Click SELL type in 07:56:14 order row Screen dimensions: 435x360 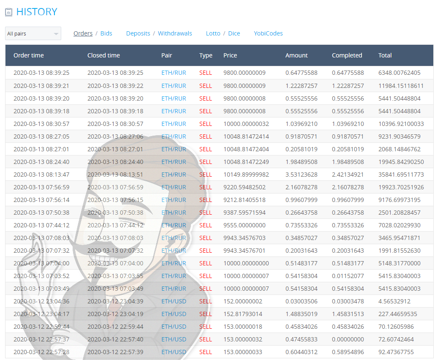click(x=206, y=200)
